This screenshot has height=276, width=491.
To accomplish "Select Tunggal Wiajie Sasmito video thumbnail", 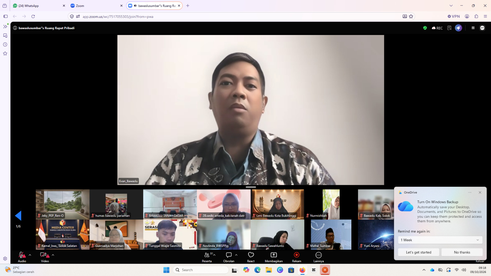I will click(x=170, y=235).
